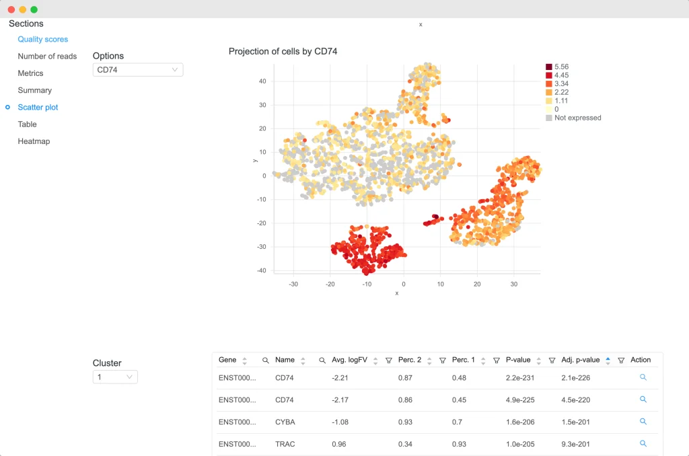This screenshot has height=456, width=689.
Task: Open the Perc. 2 column filter
Action: (443, 361)
